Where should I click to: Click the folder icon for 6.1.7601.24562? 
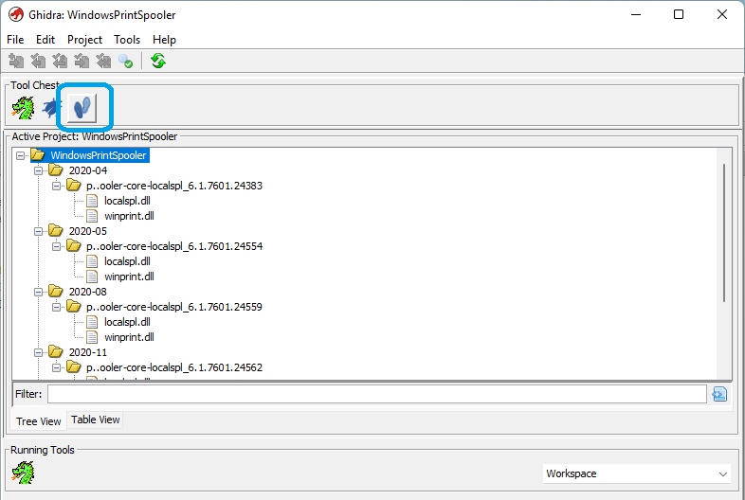[74, 367]
